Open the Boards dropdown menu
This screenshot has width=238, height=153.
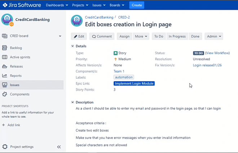pos(117,5)
